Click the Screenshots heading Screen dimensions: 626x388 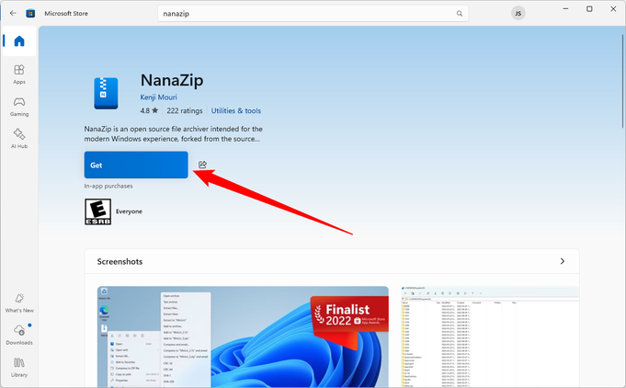pyautogui.click(x=120, y=261)
